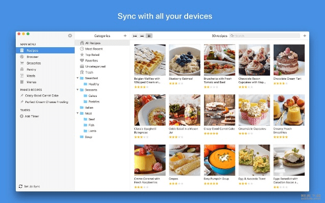Click the Add Timer plus icon
This screenshot has width=325, height=203.
click(21, 116)
